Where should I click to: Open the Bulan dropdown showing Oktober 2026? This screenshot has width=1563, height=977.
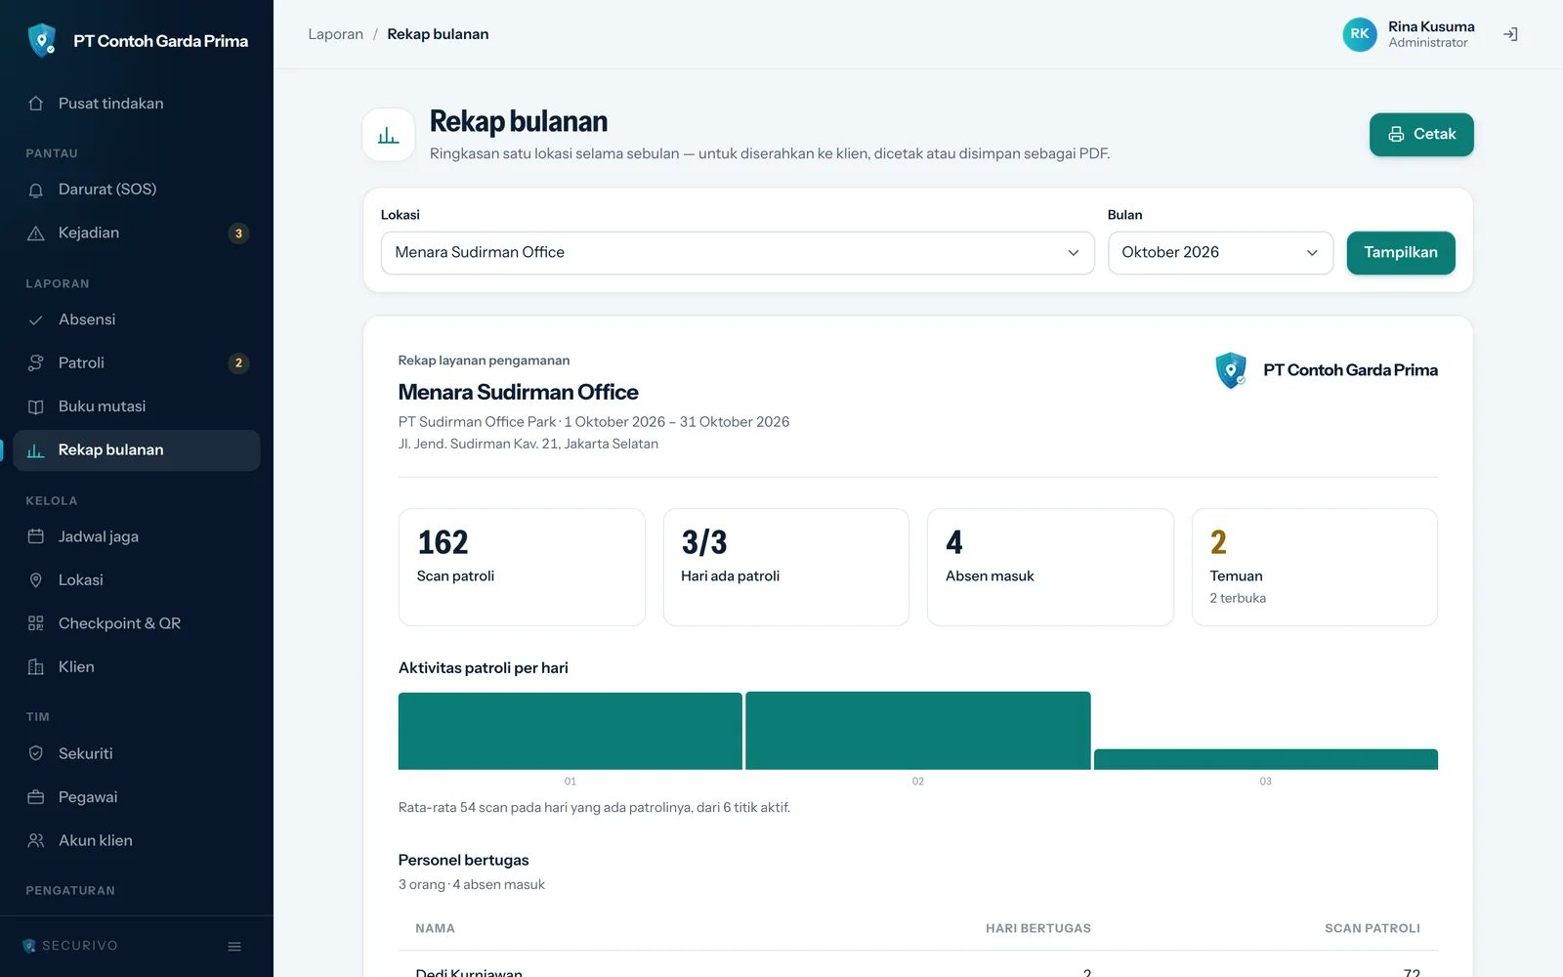1220,253
